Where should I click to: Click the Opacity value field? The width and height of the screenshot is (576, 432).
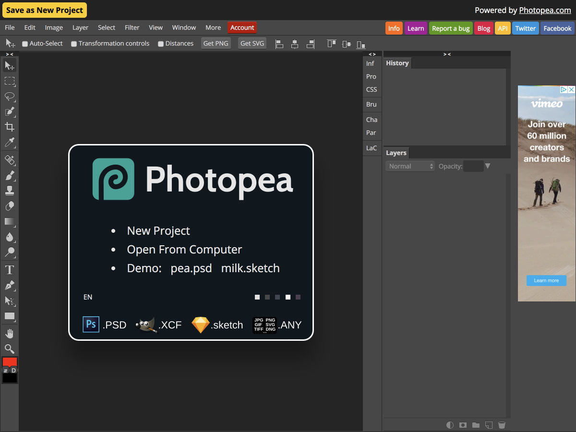(x=473, y=166)
